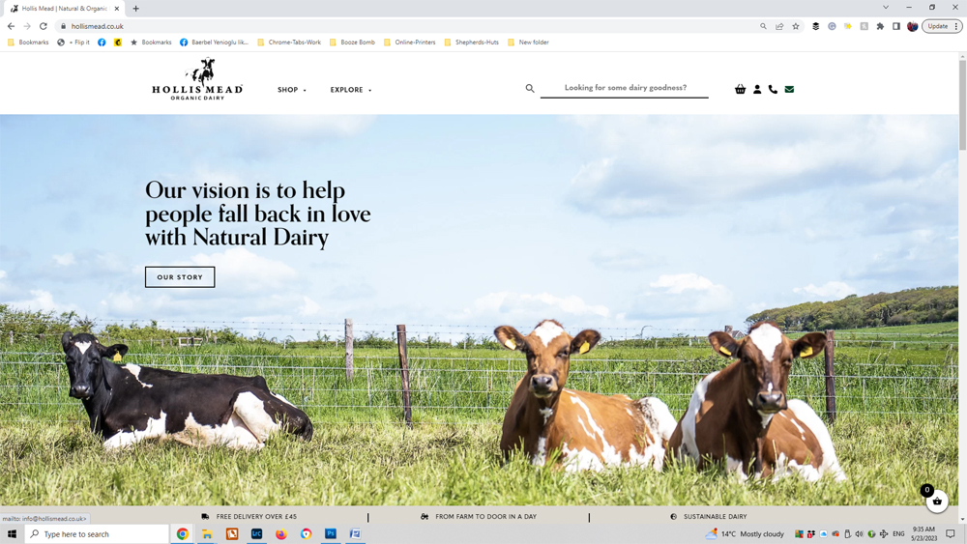Click the dairy goodness search field
Viewport: 967px width, 544px height.
coord(625,88)
